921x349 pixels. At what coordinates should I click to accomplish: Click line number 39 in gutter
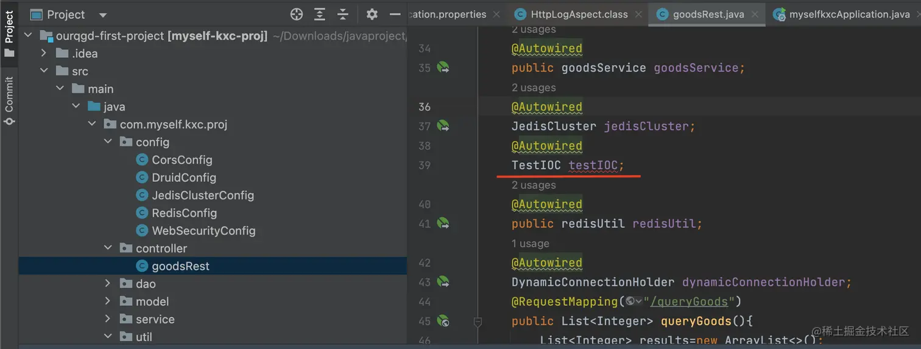click(x=425, y=165)
